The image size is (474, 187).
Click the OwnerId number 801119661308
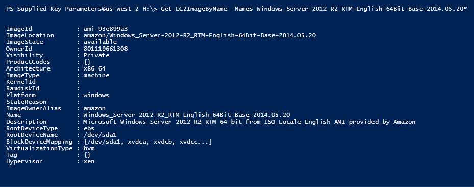click(x=106, y=49)
